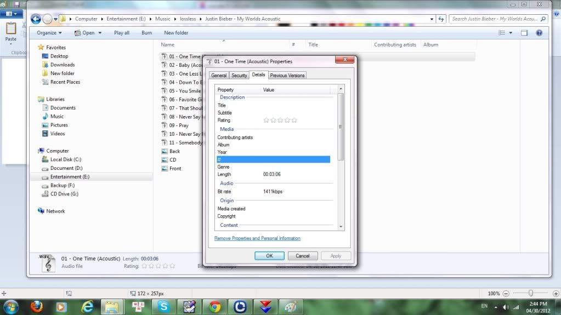561x315 pixels.
Task: Switch to the Security tab
Action: point(239,76)
